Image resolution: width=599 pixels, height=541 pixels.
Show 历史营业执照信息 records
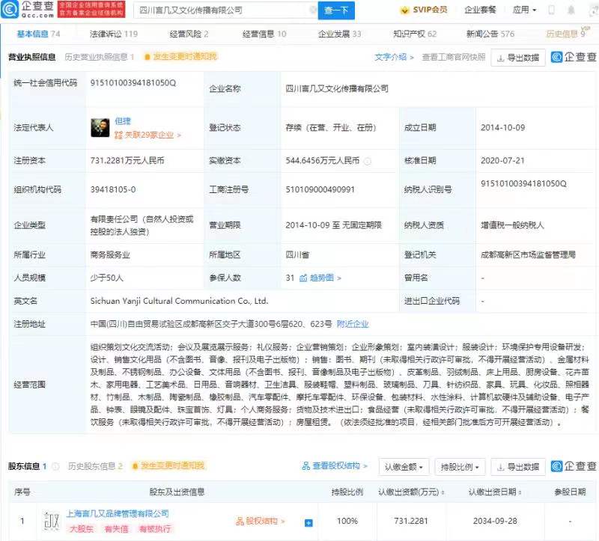(100, 57)
